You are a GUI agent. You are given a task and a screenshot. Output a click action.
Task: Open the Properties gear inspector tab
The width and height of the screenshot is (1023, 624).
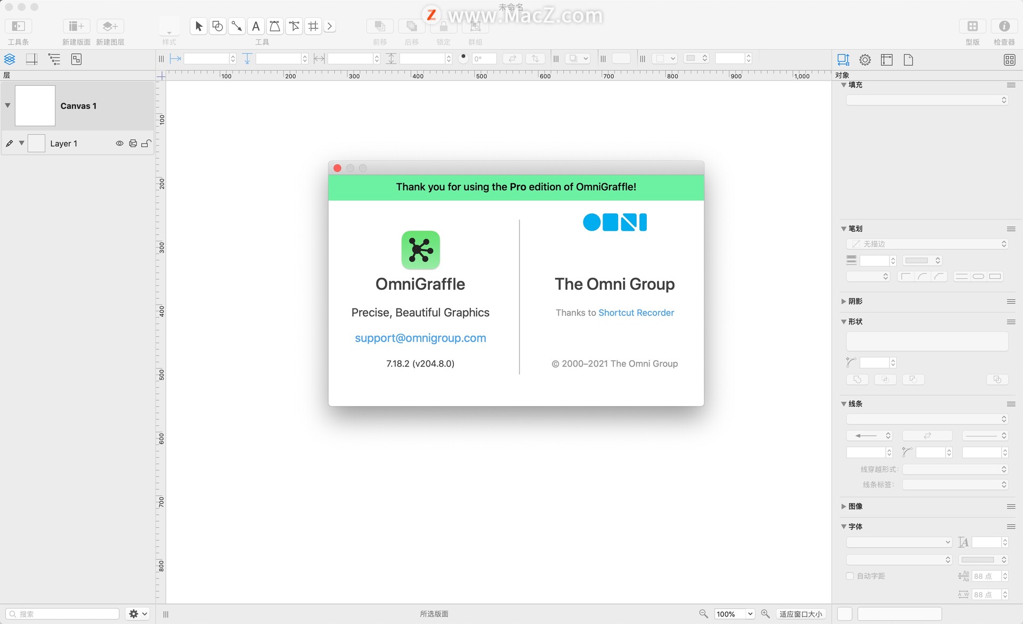point(865,60)
